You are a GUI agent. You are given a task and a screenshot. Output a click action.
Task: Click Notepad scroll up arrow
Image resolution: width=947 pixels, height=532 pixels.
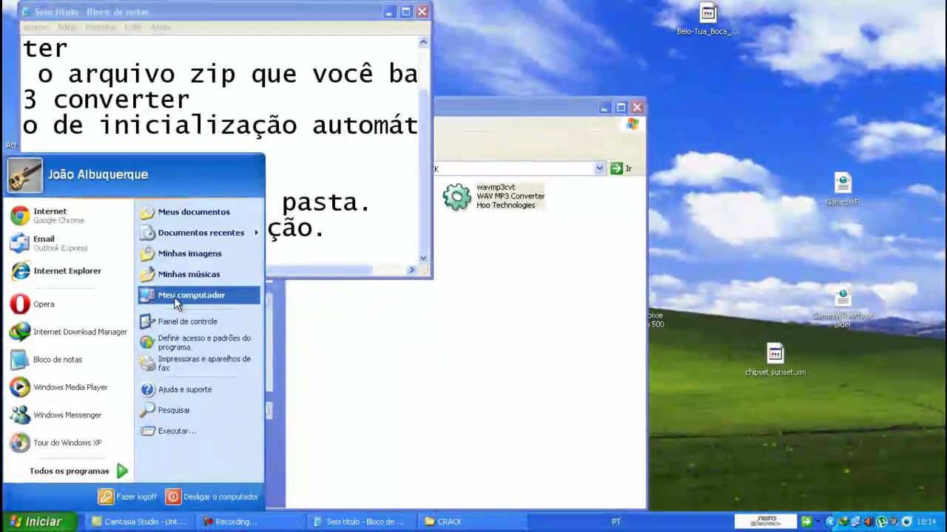click(x=423, y=42)
